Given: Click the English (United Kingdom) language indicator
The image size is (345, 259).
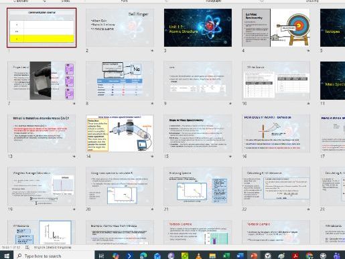Looking at the screenshot, I should coord(53,248).
